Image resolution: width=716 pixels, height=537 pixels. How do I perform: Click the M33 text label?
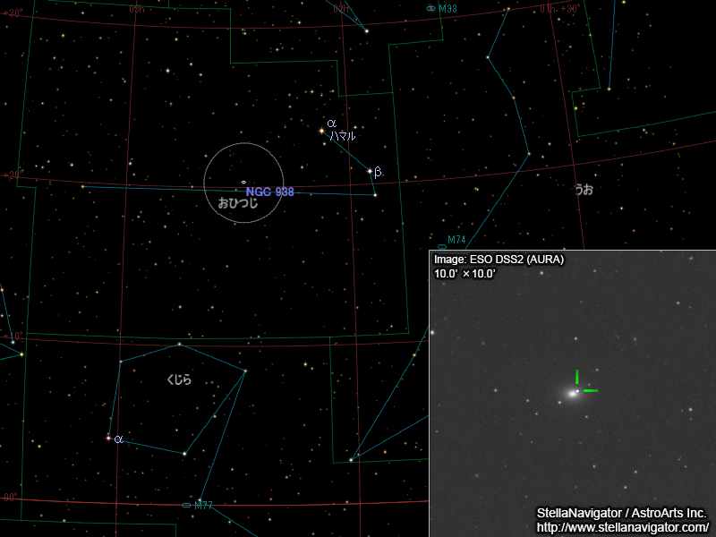447,9
